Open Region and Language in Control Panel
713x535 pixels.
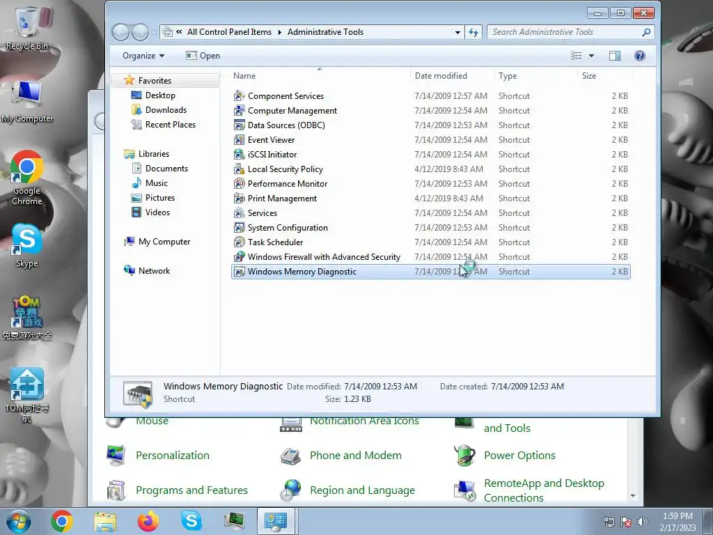[x=362, y=490]
